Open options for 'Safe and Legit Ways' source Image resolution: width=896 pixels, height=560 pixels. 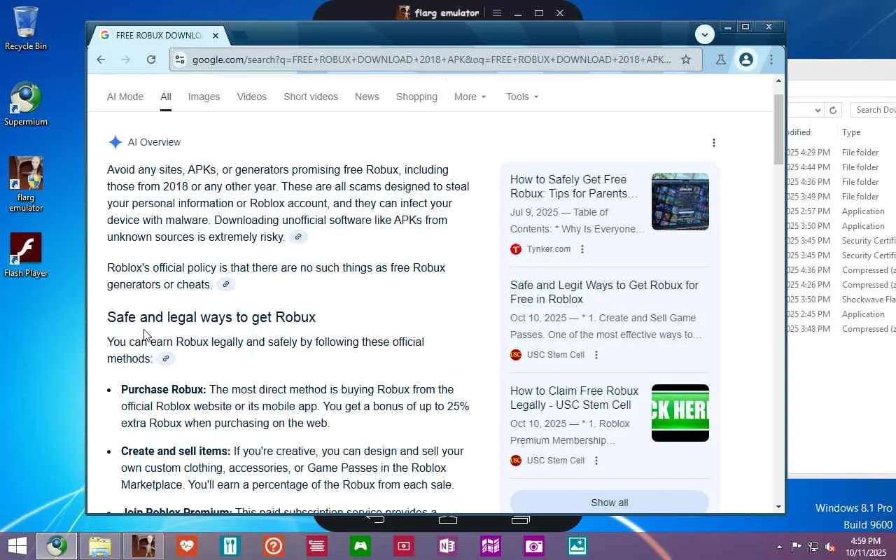click(596, 355)
